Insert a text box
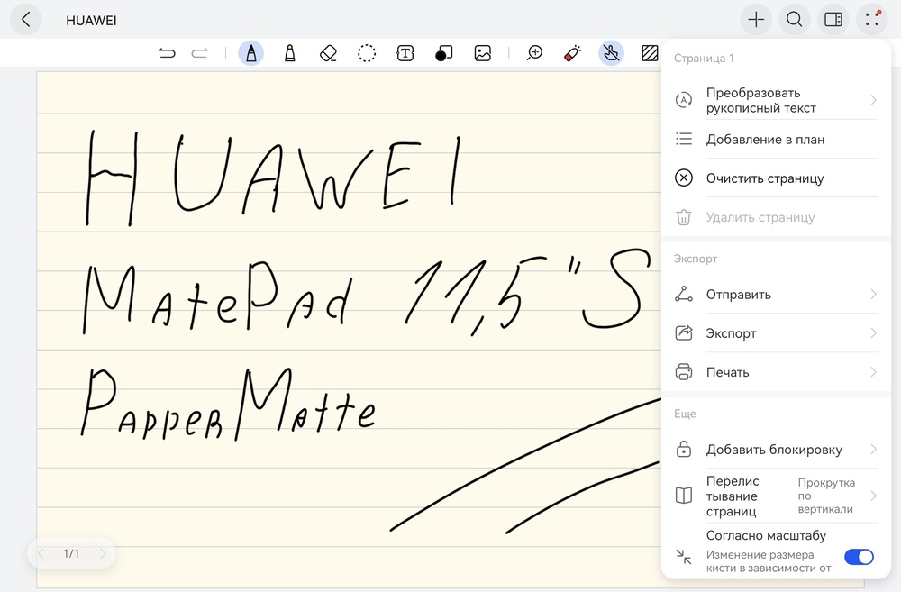 405,53
